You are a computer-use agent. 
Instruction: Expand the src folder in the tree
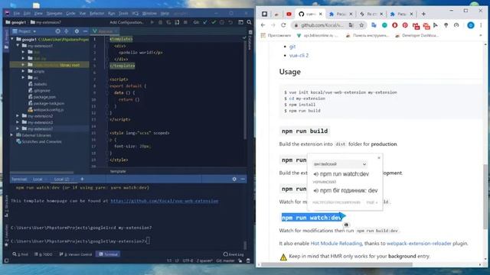[23, 78]
